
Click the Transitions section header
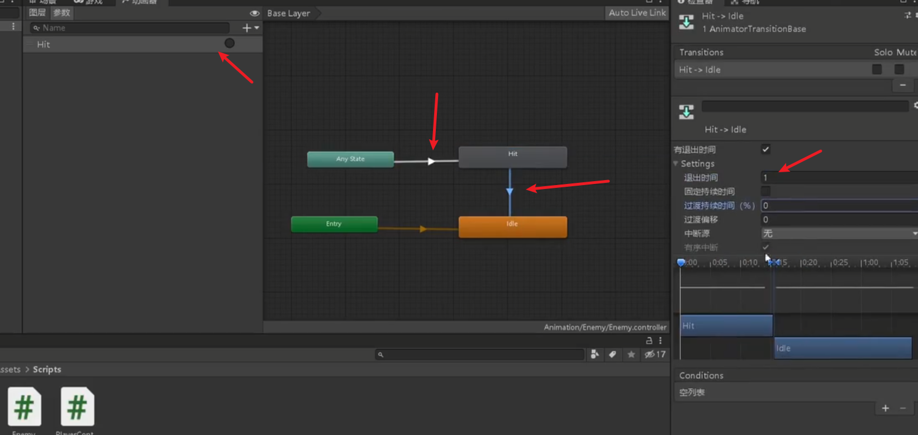click(701, 52)
